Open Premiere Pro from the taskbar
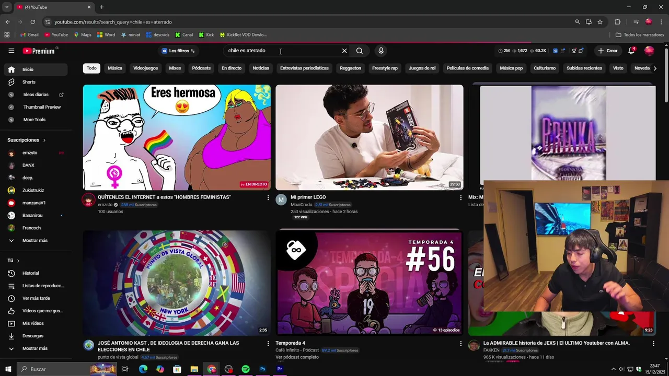 tap(280, 369)
